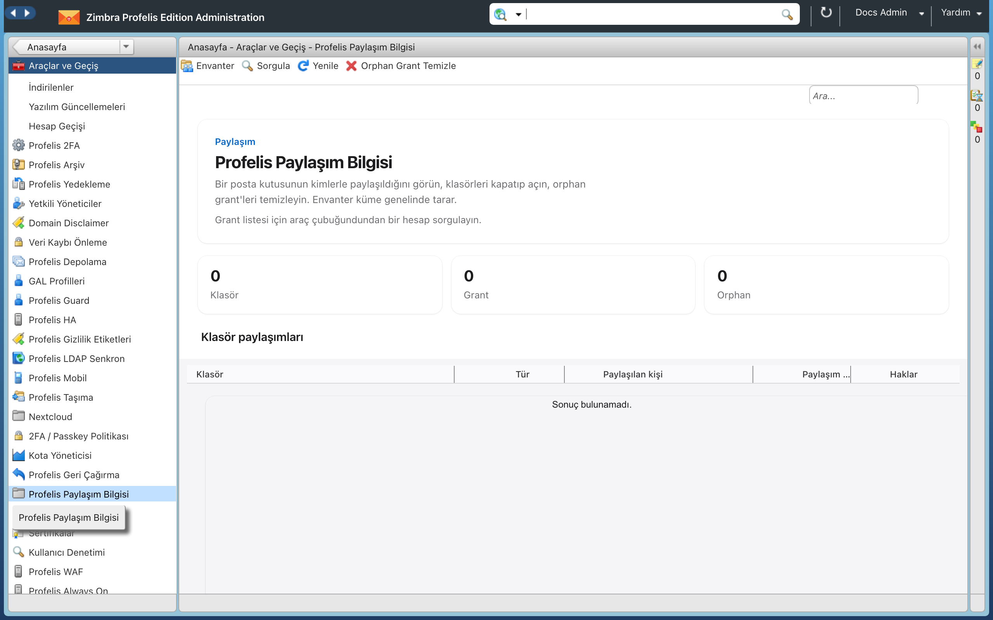993x620 pixels.
Task: Collapse the right status pane arrows
Action: point(977,46)
